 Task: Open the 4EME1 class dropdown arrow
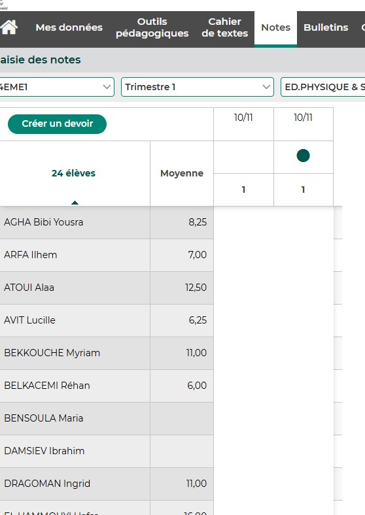point(107,87)
